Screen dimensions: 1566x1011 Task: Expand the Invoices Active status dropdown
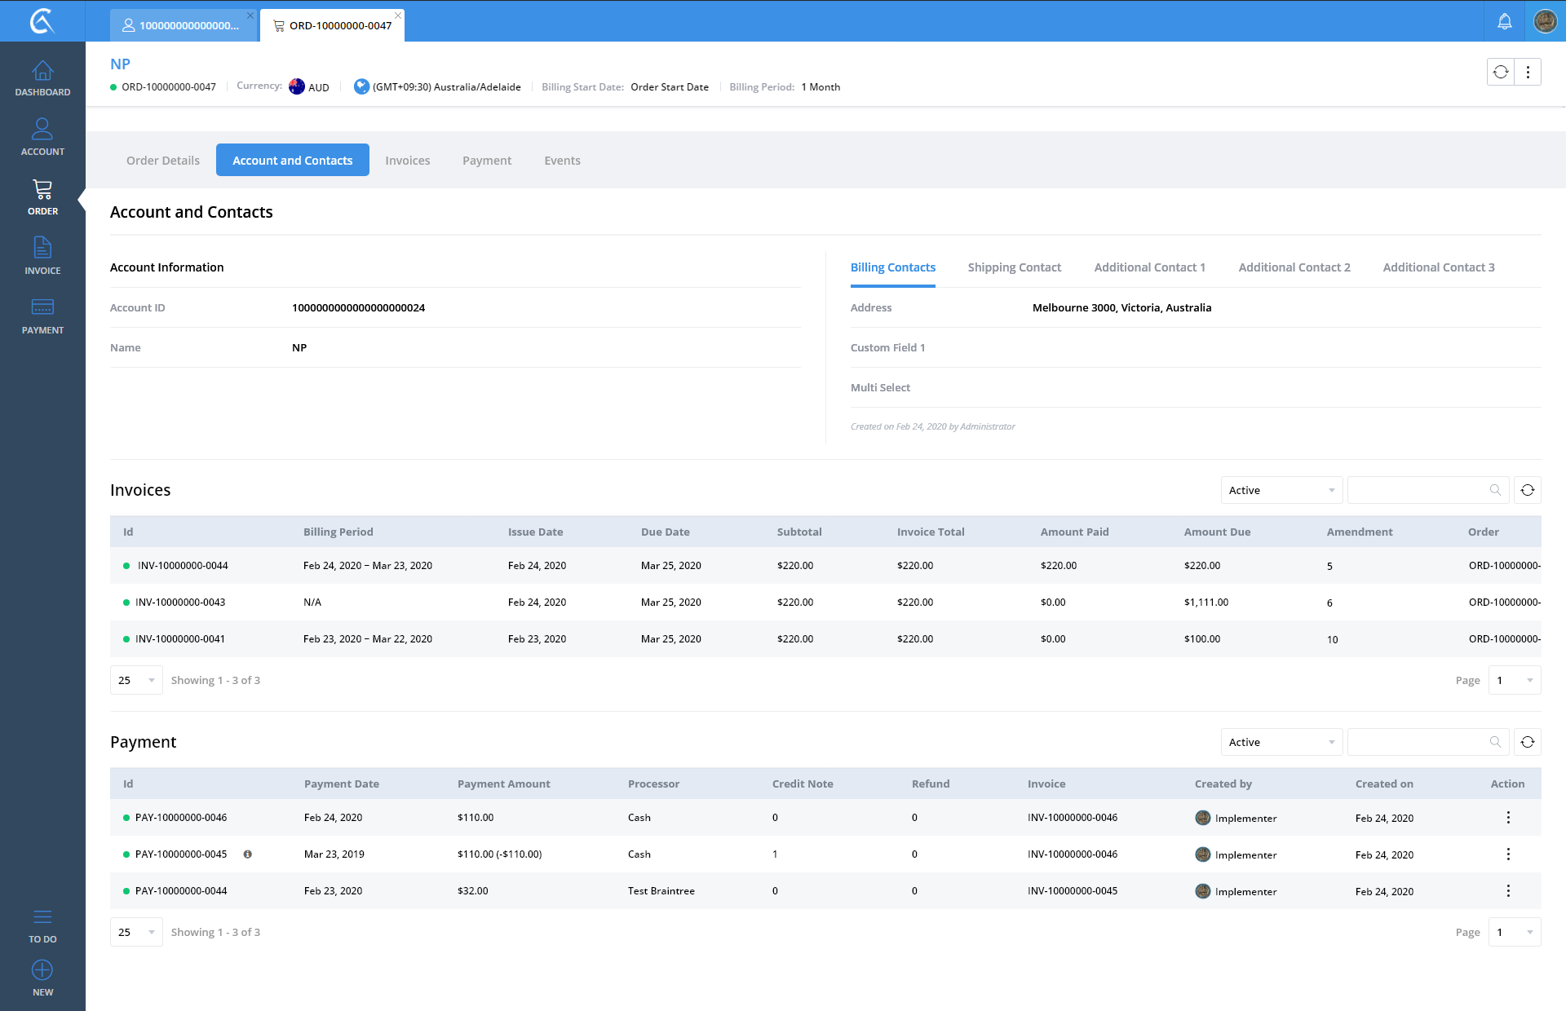tap(1281, 490)
